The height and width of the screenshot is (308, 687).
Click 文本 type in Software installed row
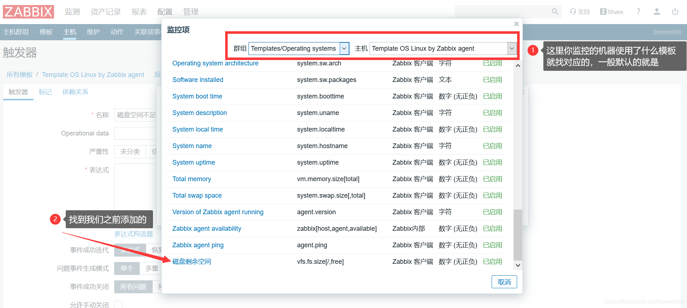coord(445,80)
